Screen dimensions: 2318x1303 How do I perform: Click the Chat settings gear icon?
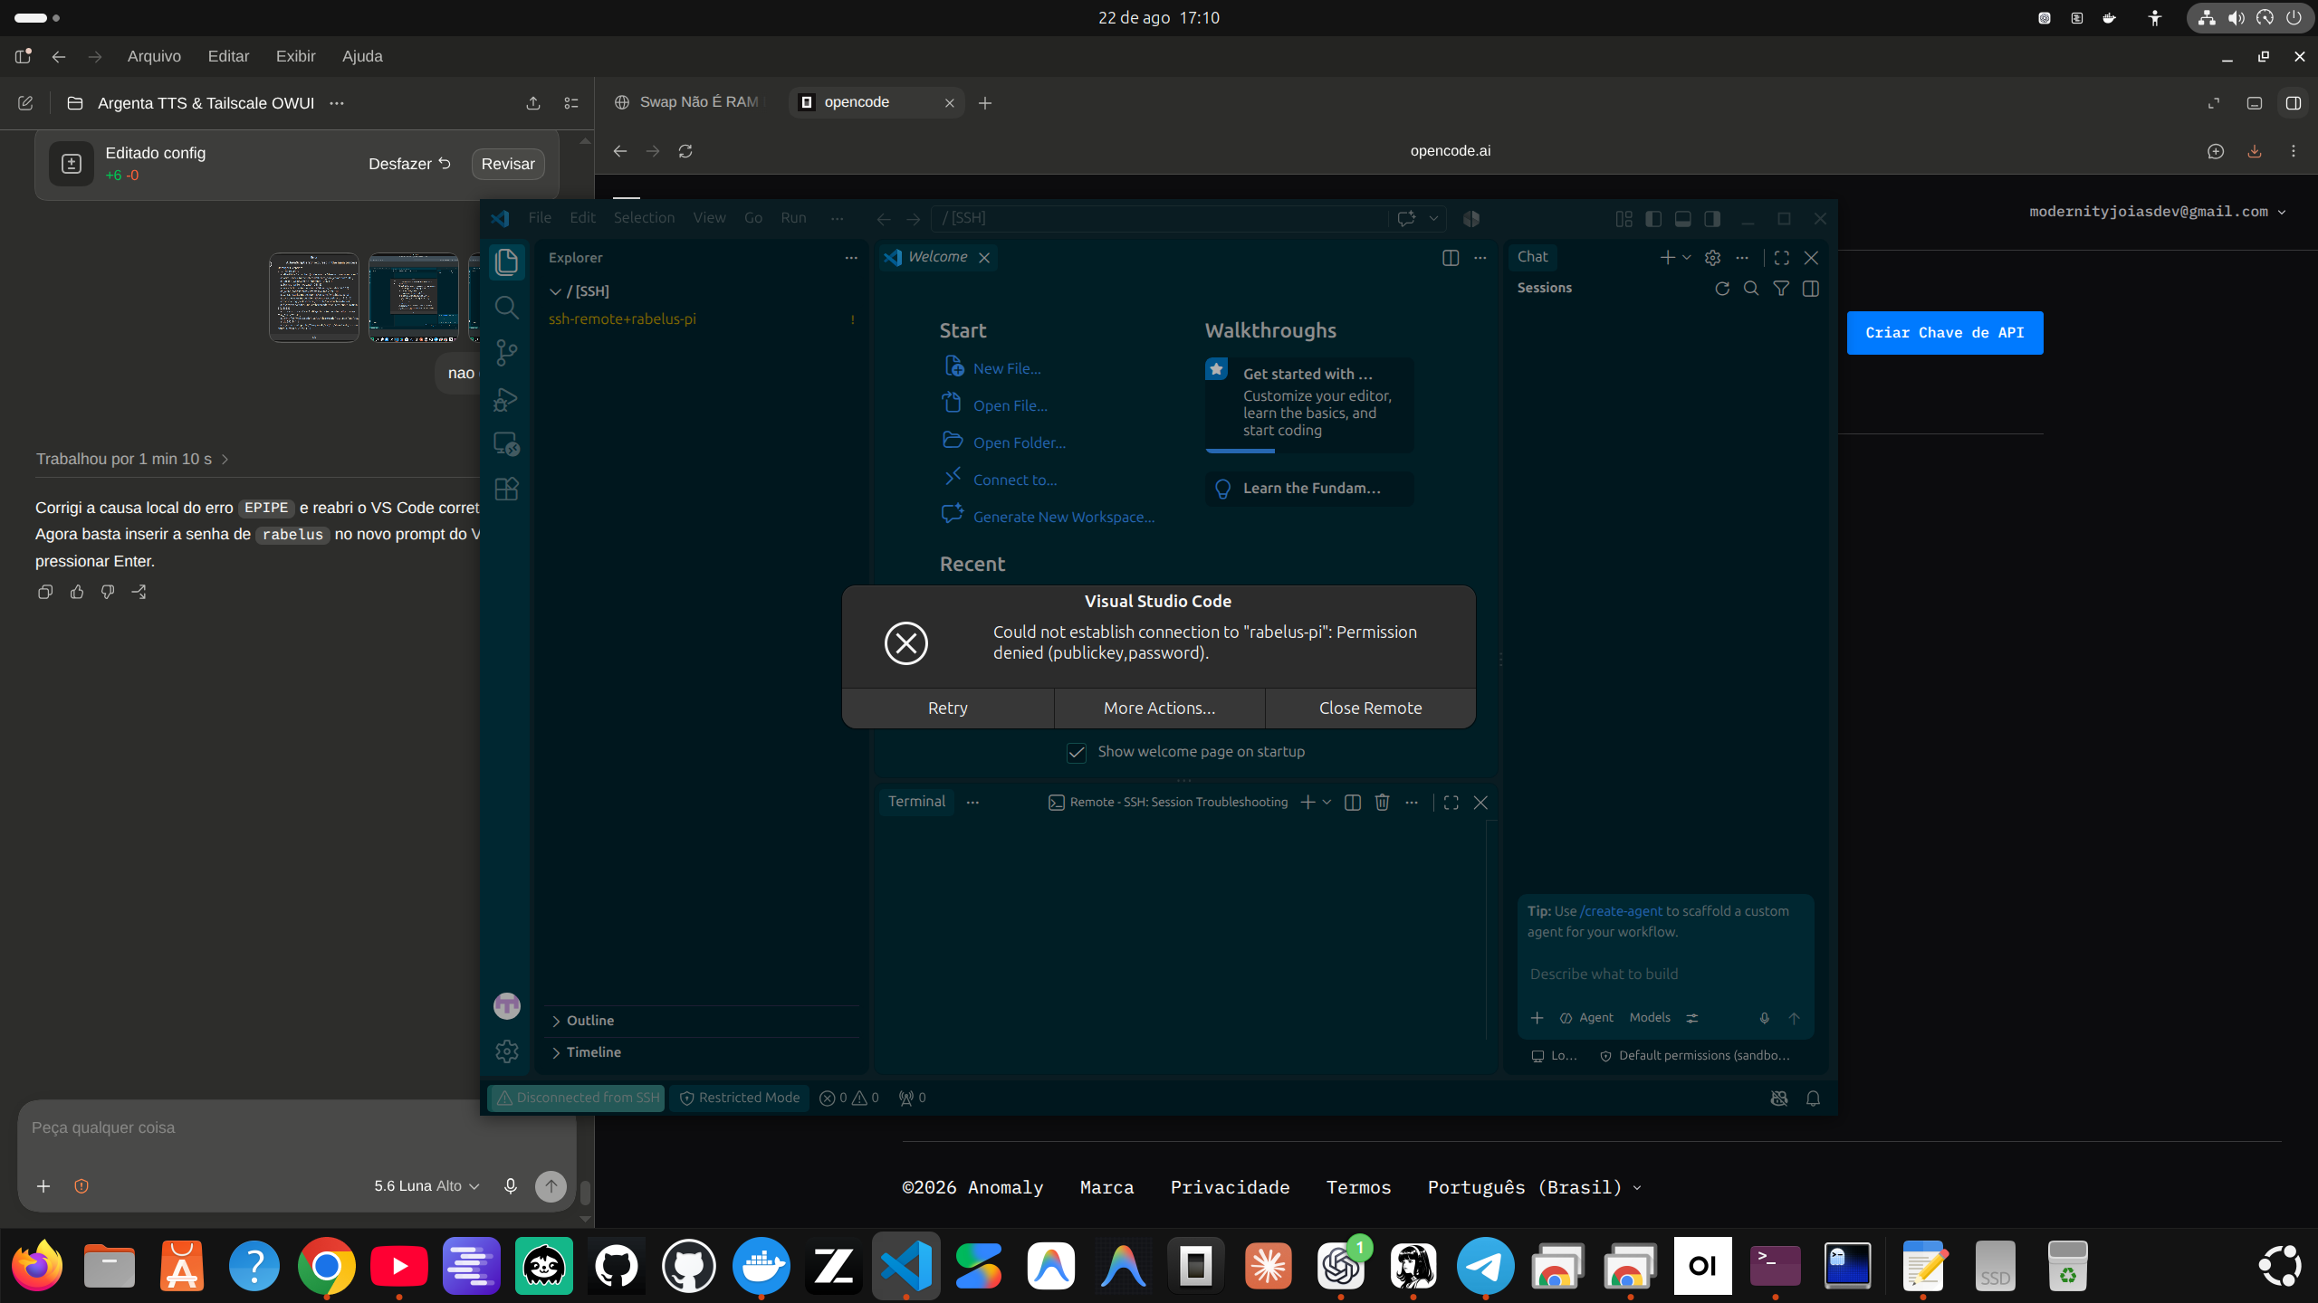tap(1712, 258)
